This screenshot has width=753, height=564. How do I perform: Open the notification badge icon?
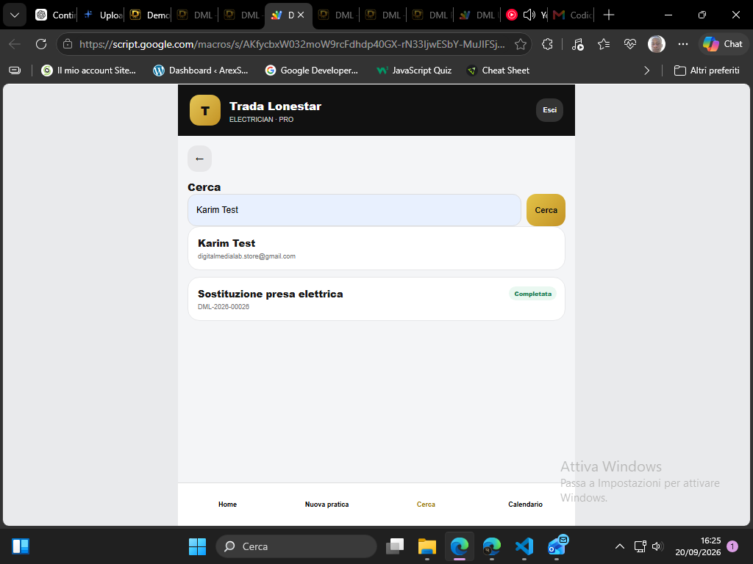coord(732,546)
